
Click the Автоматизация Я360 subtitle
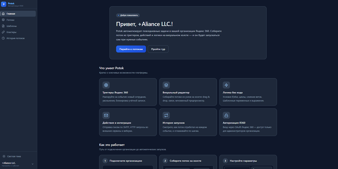pos(16,6)
